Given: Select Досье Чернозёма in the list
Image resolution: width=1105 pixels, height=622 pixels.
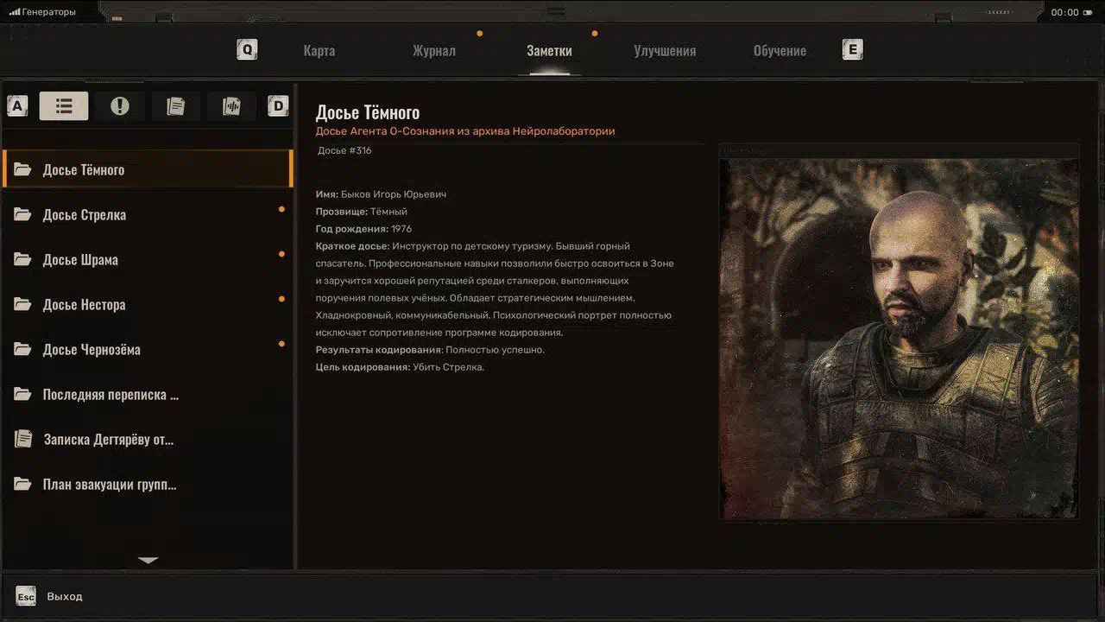Looking at the screenshot, I should (x=92, y=350).
